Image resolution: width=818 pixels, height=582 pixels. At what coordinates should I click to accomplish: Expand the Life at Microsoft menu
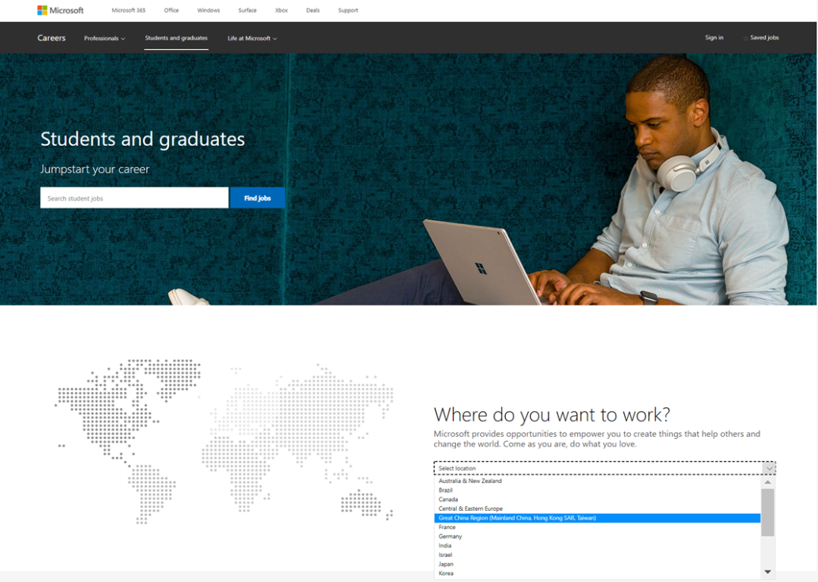pyautogui.click(x=252, y=38)
